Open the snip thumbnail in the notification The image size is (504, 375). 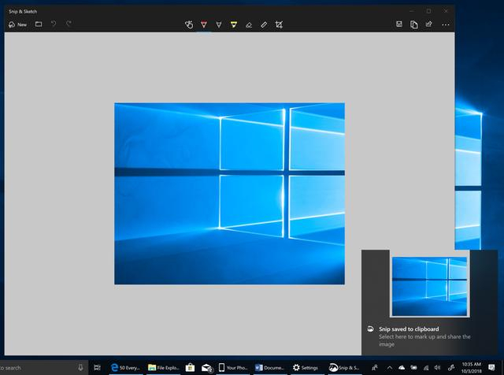[429, 285]
